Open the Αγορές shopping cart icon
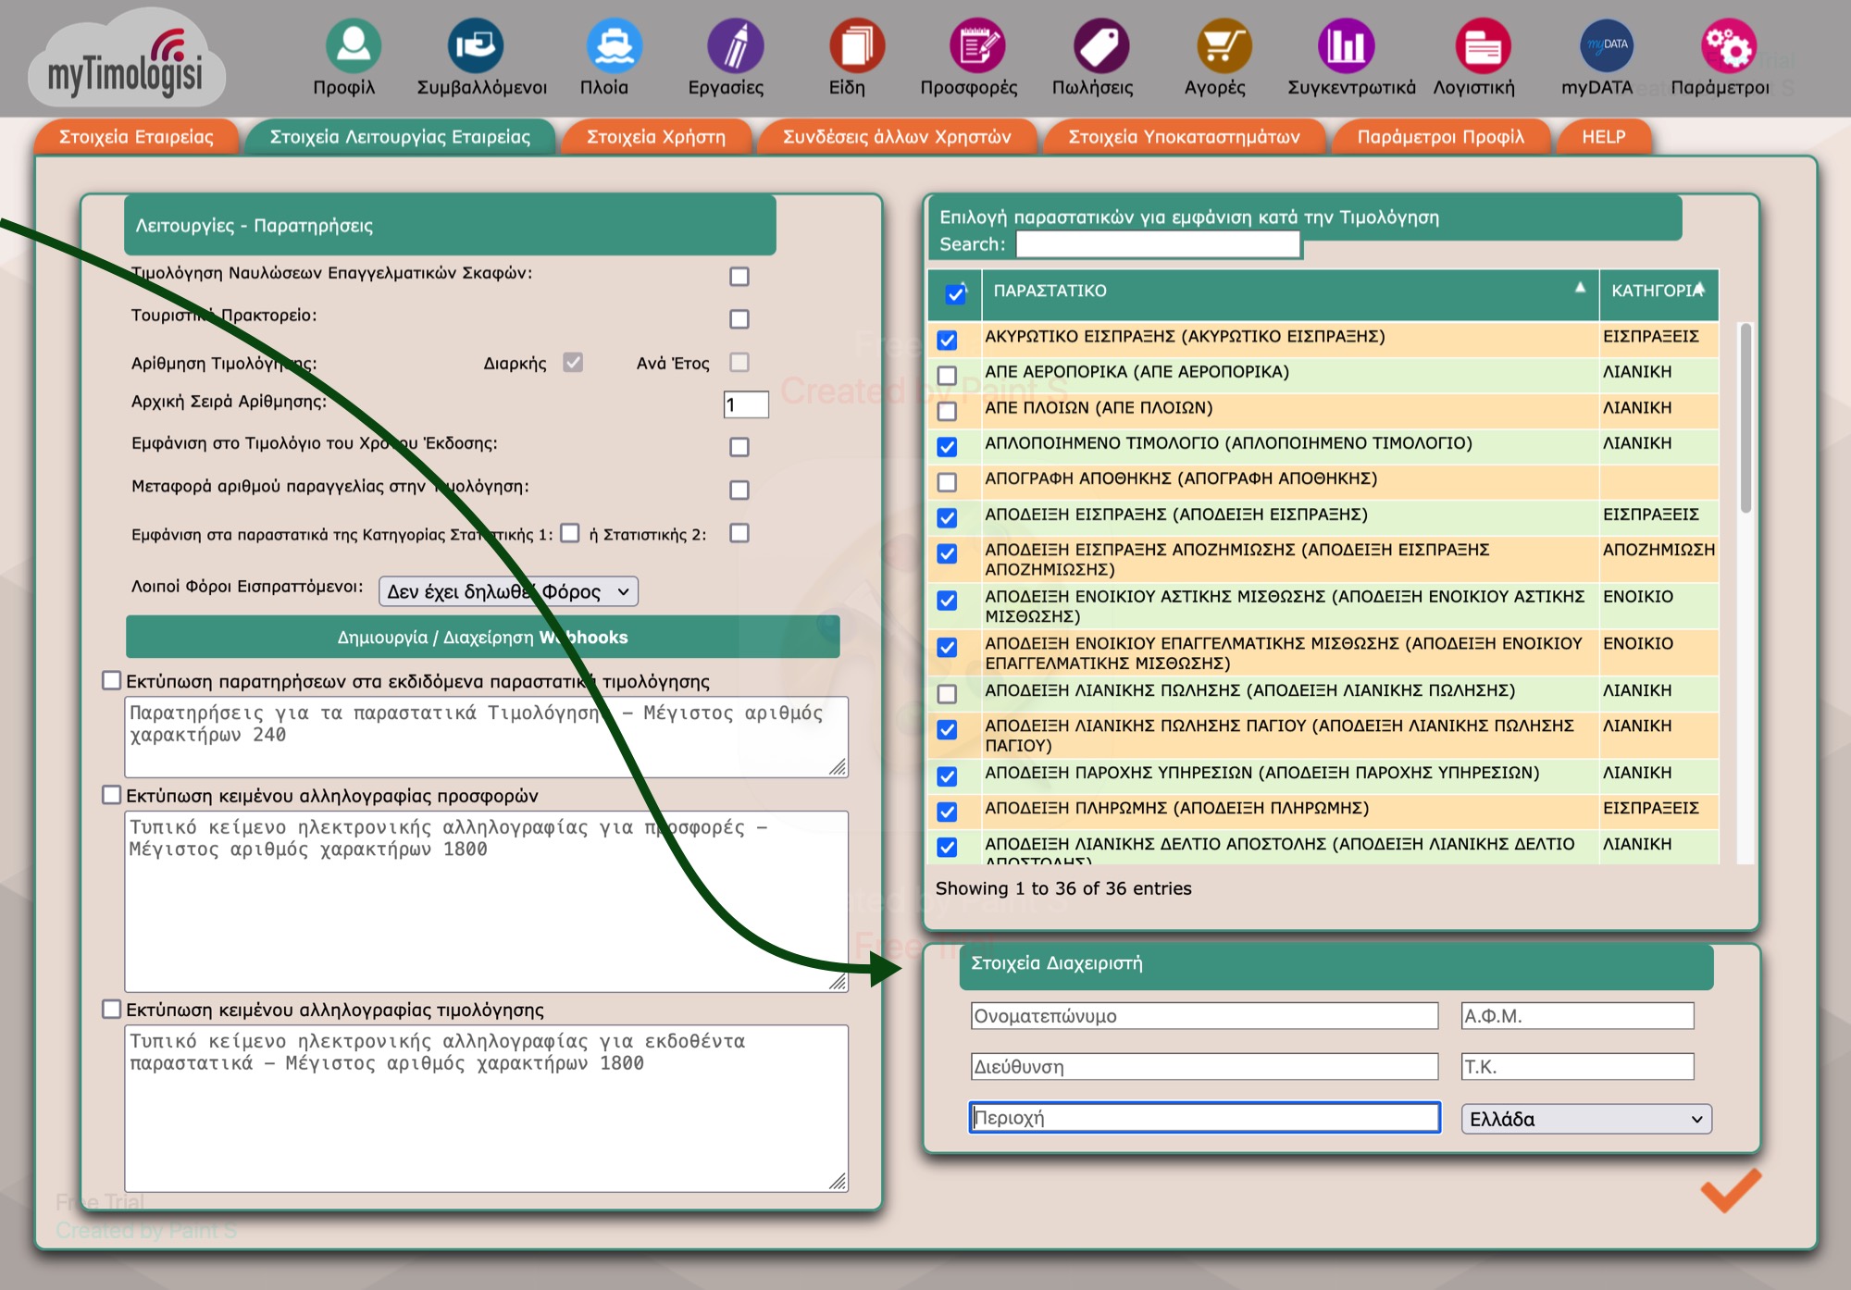The height and width of the screenshot is (1290, 1851). pyautogui.click(x=1223, y=46)
